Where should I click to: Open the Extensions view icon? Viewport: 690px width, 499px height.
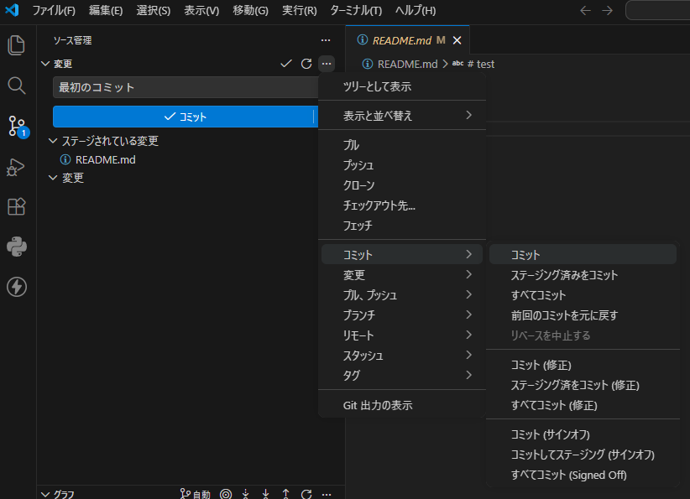[x=17, y=206]
